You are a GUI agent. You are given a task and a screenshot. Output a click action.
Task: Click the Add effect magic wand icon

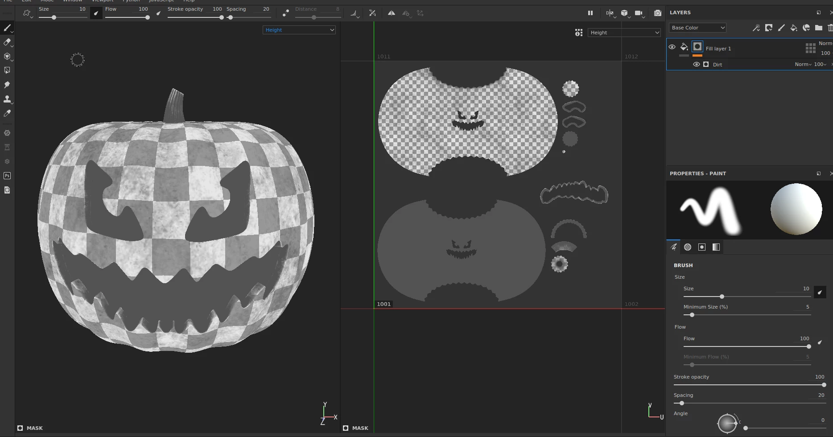point(756,28)
